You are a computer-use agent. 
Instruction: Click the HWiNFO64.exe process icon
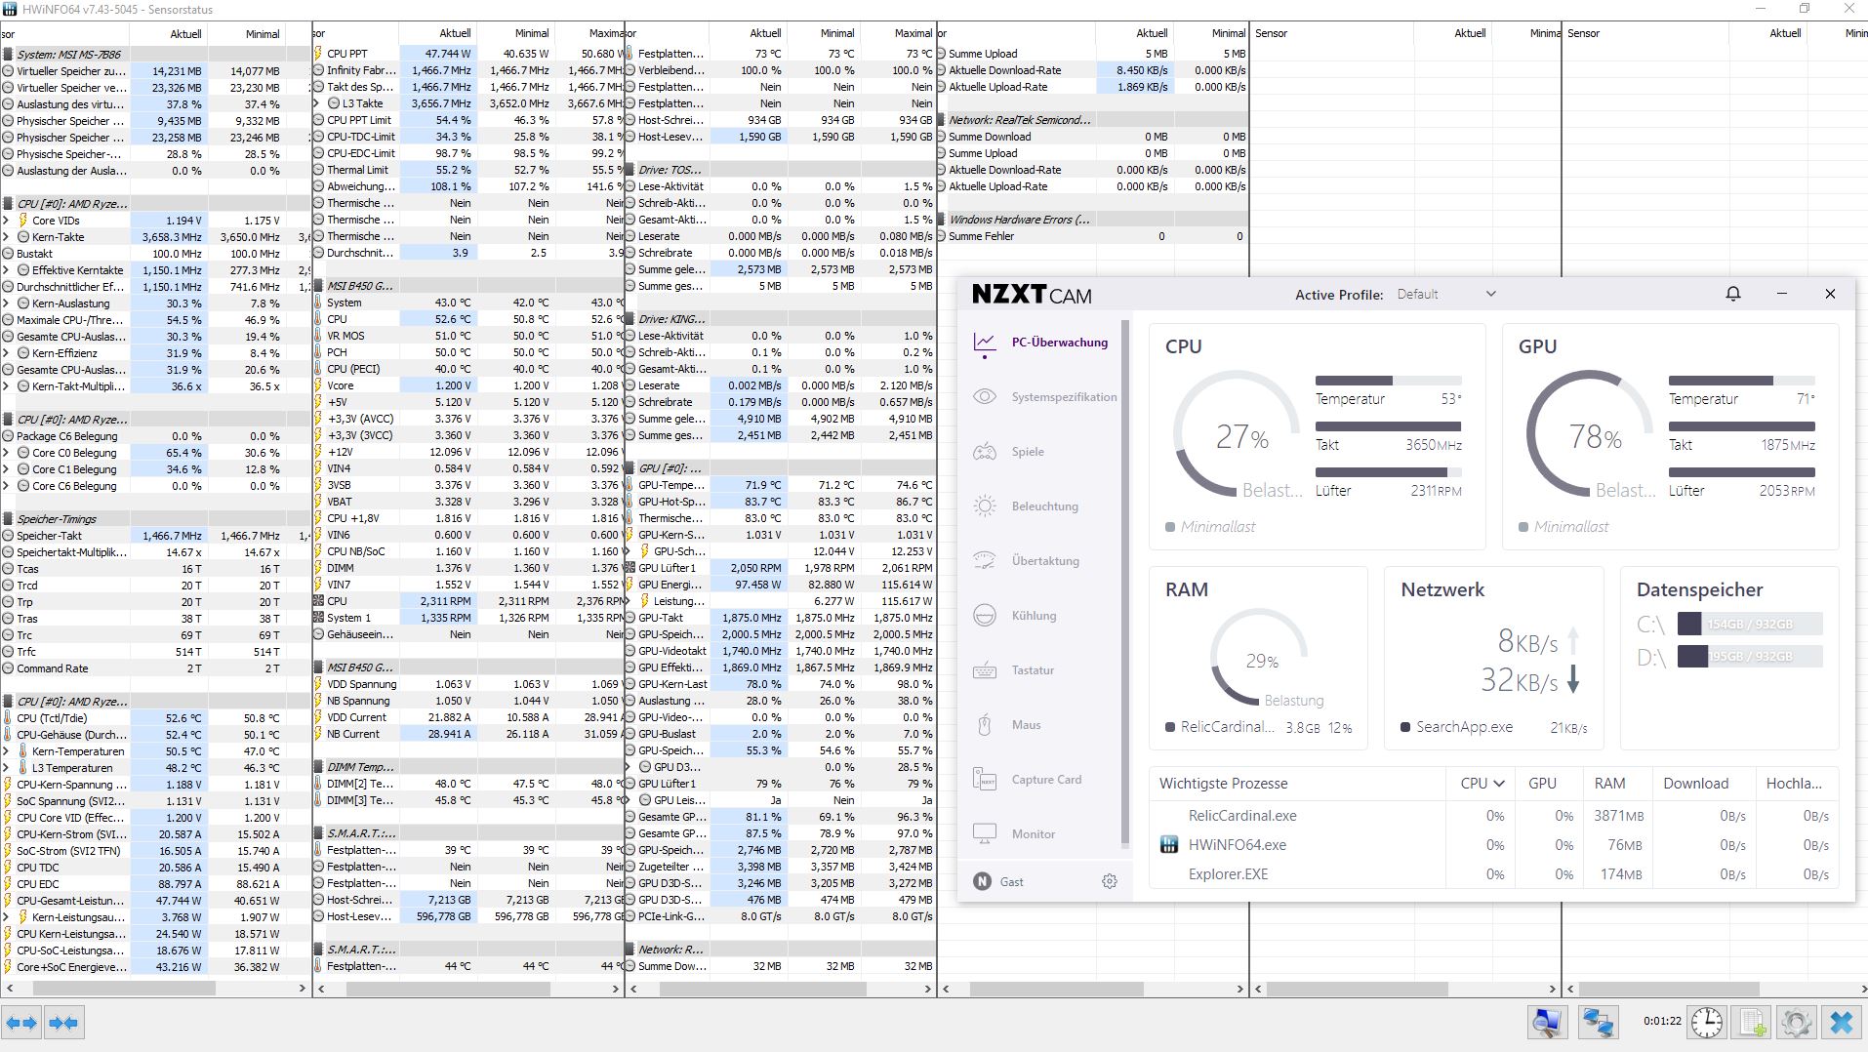click(x=1168, y=845)
